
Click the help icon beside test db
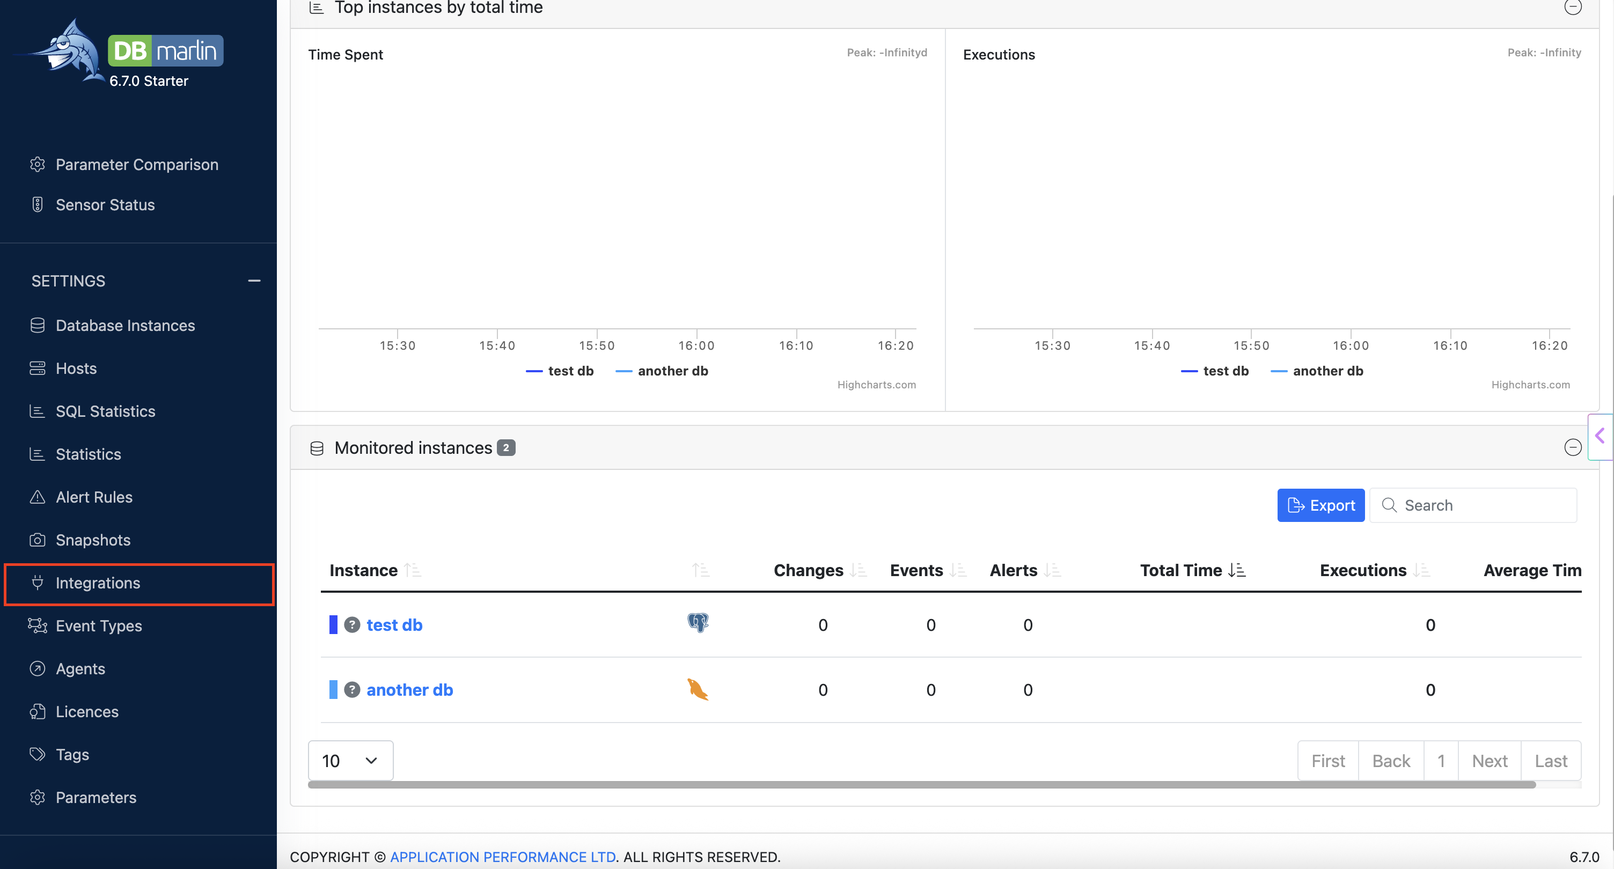click(x=352, y=624)
